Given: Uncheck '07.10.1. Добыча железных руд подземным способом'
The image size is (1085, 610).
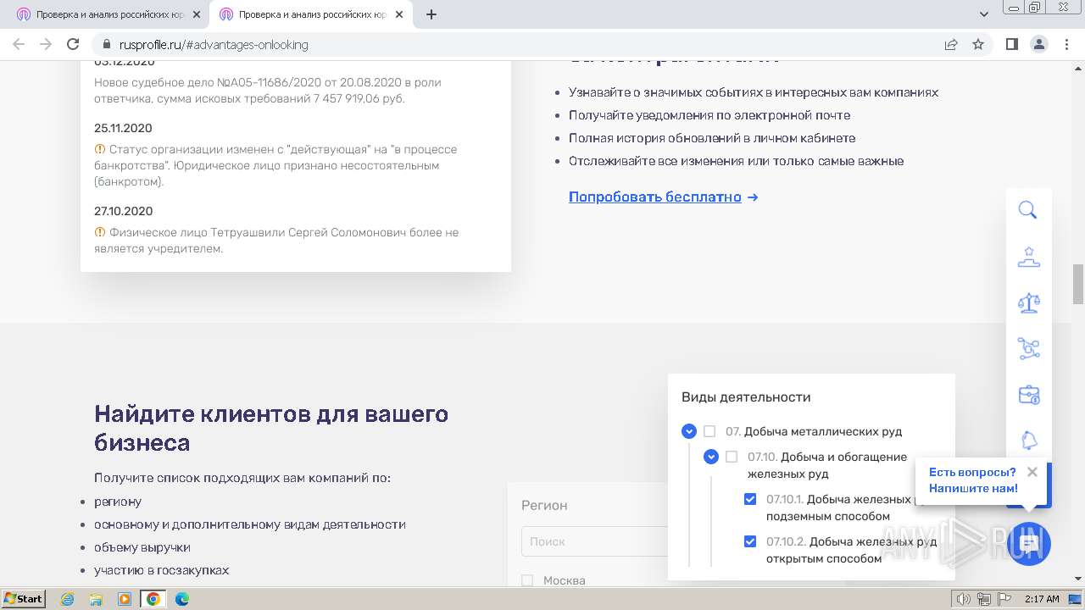Looking at the screenshot, I should (x=750, y=499).
